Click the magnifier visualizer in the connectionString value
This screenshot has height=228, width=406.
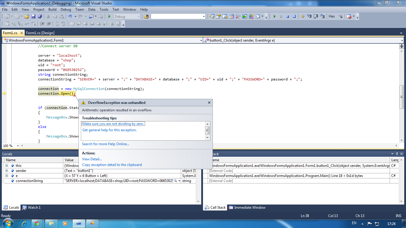click(175, 181)
